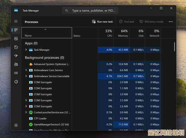Expand the CortexLauncherService.exe process
Viewport: 186px width, 138px height.
(26, 112)
